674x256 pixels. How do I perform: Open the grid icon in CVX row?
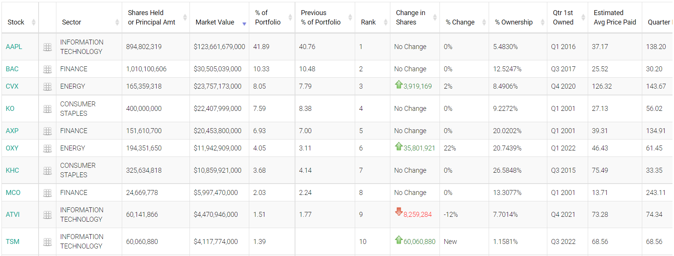click(47, 86)
